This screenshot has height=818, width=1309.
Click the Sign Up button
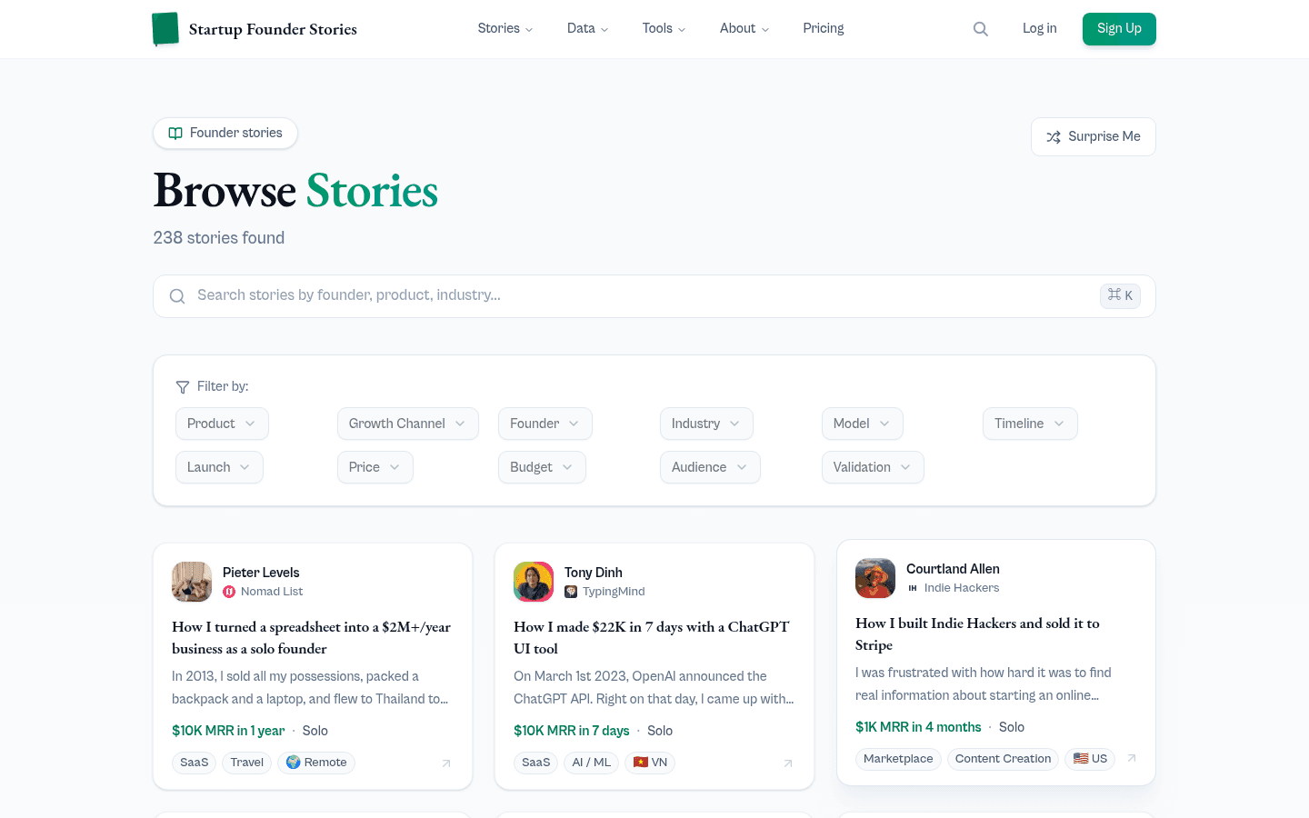click(1119, 28)
